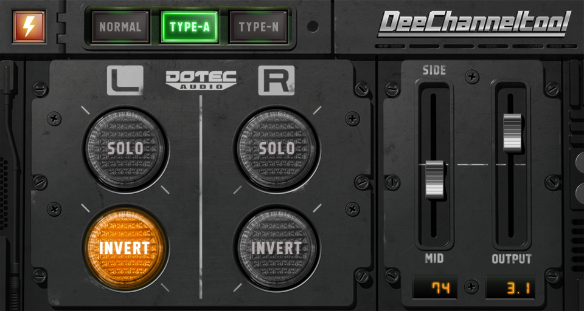Screen dimensions: 584x311
Task: Click the SIDE label above the slider
Action: [434, 70]
